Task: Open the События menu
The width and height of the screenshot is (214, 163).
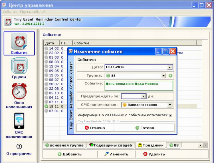Action: [x=10, y=12]
